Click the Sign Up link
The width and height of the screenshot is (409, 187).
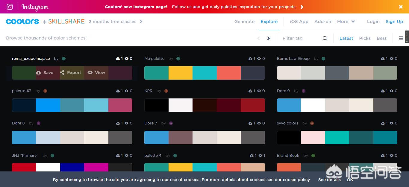pos(394,22)
